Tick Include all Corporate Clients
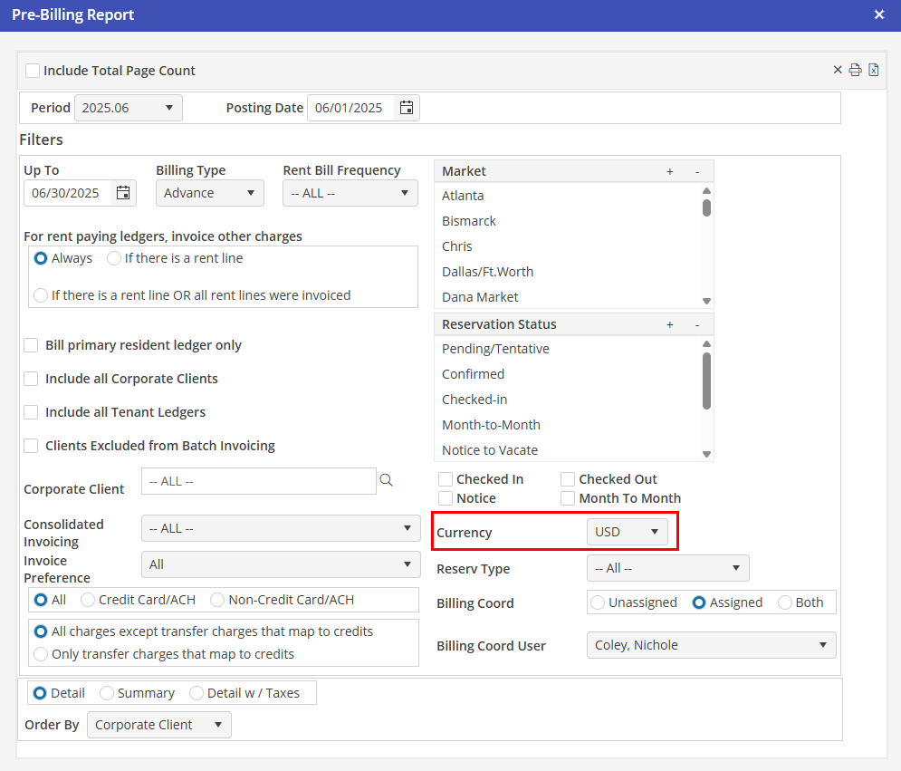901x771 pixels. pyautogui.click(x=31, y=379)
